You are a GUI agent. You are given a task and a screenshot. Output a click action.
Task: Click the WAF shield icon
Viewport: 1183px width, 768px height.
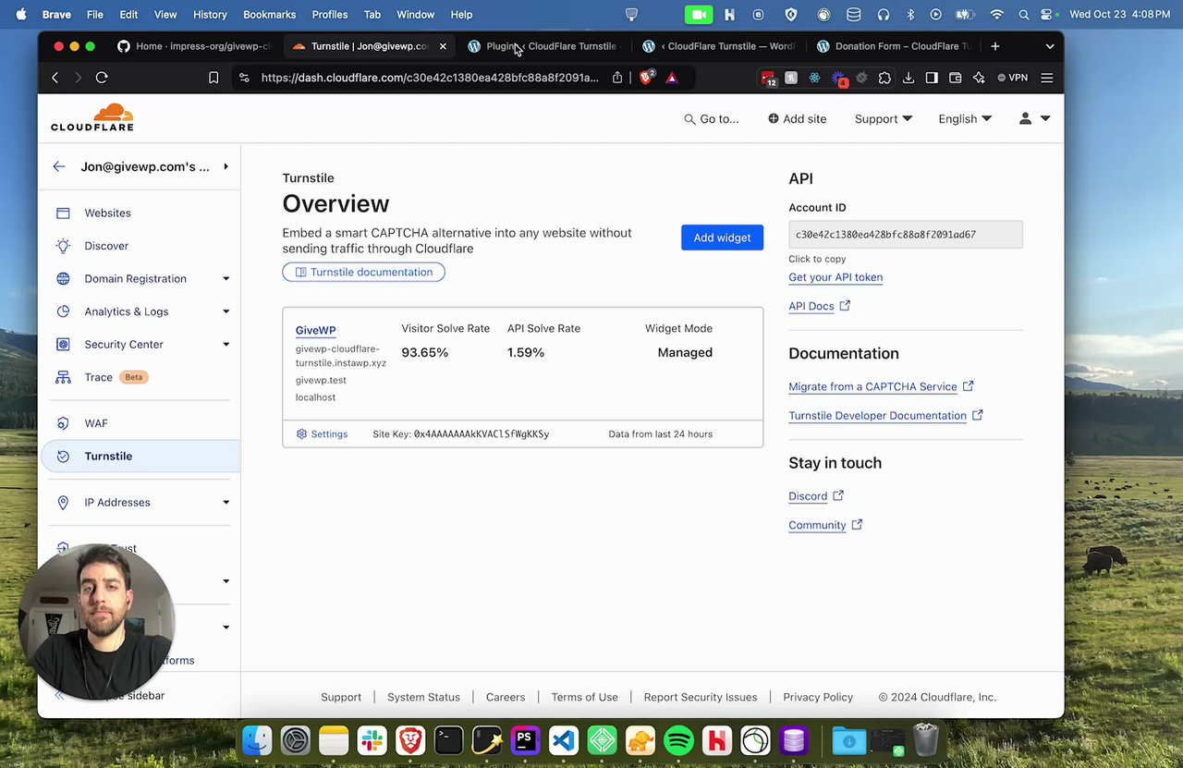click(63, 423)
